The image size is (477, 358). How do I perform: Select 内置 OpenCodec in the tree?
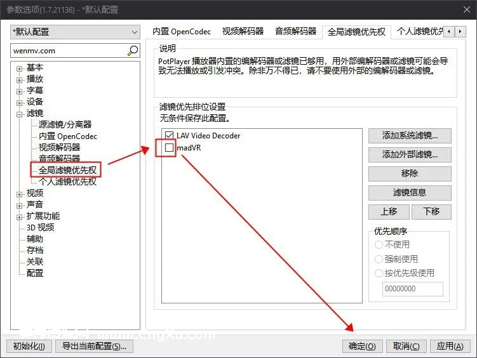coord(68,136)
